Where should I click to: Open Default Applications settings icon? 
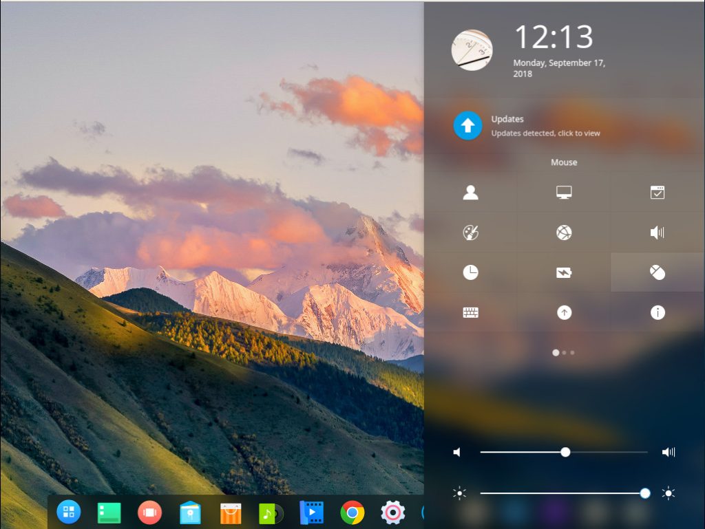pos(657,193)
